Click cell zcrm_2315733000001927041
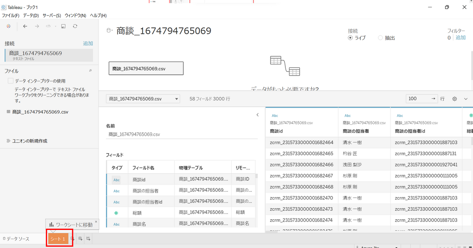The image size is (473, 248). tap(426, 165)
